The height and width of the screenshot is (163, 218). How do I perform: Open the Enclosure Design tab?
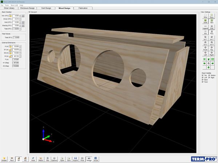coord(27,8)
